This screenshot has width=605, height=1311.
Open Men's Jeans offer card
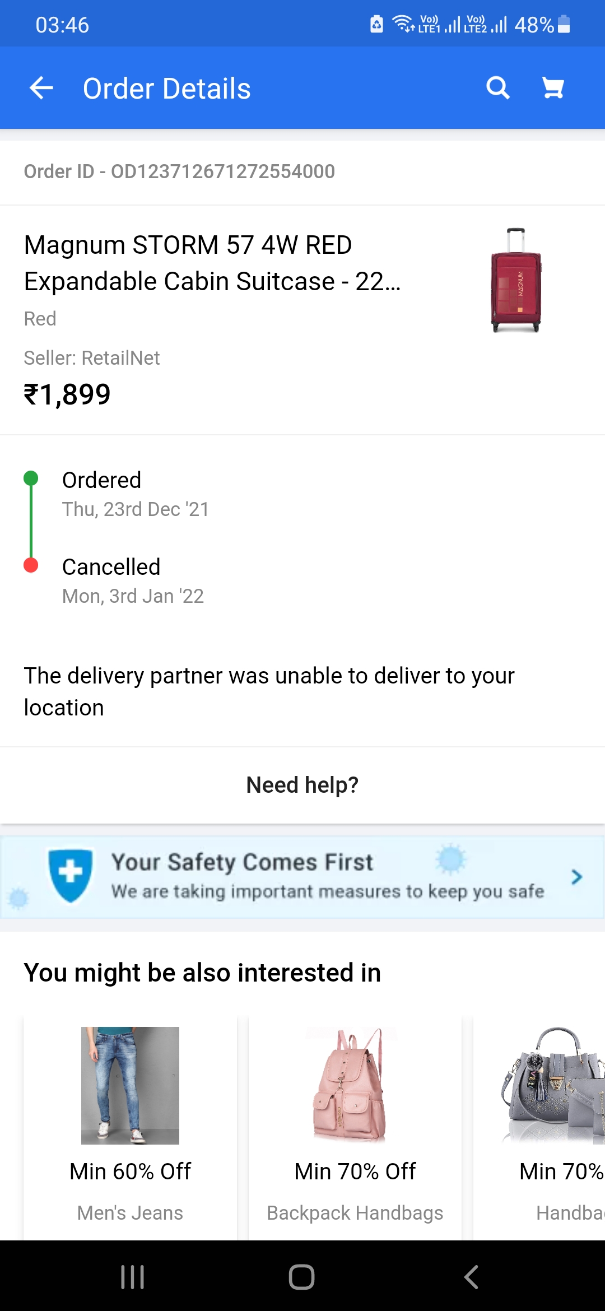coord(130,1126)
